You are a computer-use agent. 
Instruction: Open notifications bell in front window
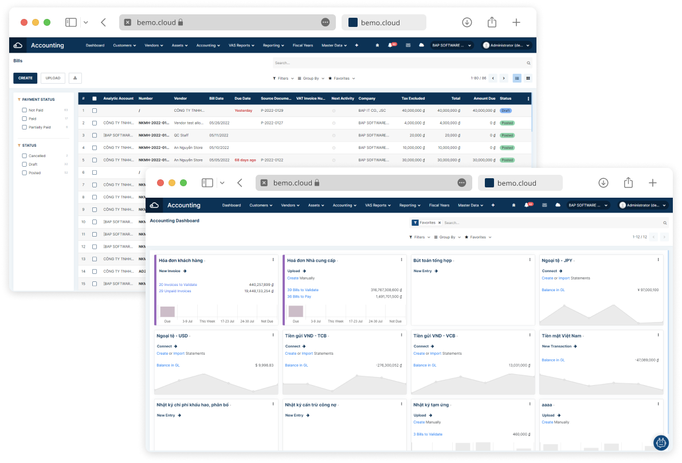(x=526, y=205)
